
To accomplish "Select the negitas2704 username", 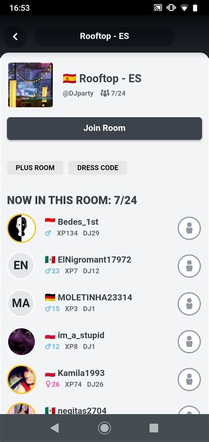I will click(82, 411).
